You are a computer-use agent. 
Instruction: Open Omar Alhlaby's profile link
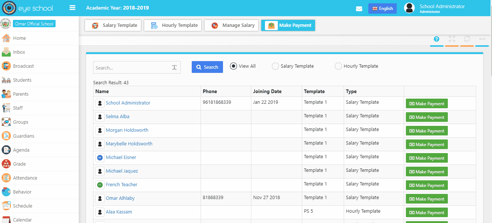(120, 198)
